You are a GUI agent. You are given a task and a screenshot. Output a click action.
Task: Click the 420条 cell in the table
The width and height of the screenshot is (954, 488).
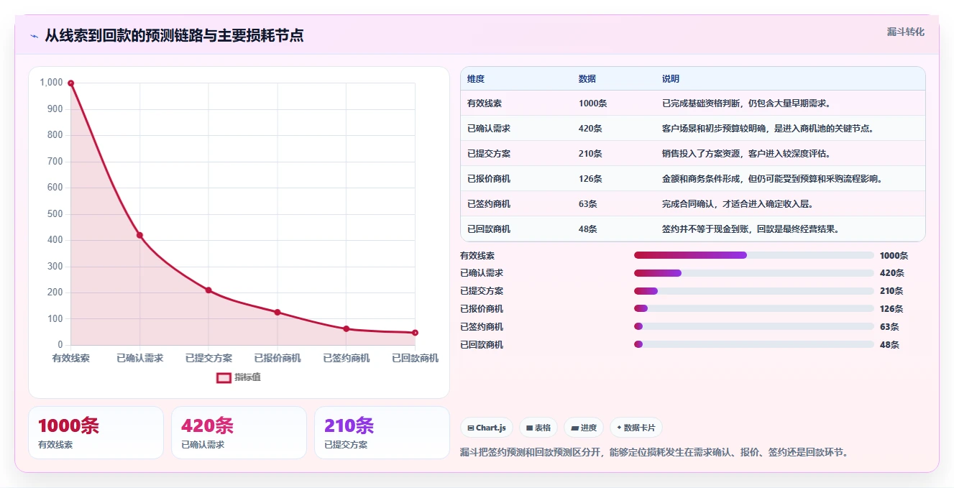coord(590,129)
